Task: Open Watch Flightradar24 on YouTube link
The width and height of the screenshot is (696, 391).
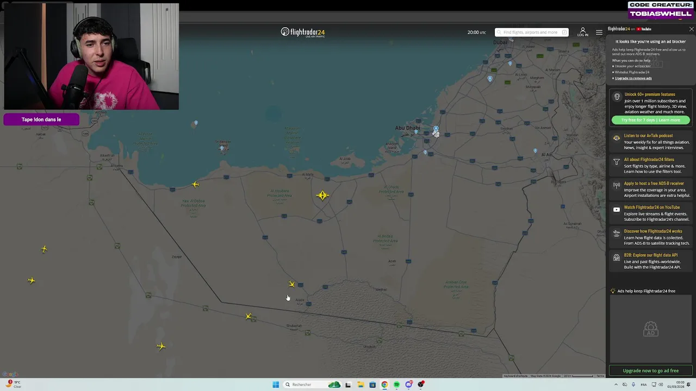Action: click(652, 207)
